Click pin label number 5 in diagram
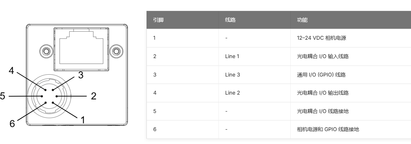411x144 pixels. (x=3, y=96)
